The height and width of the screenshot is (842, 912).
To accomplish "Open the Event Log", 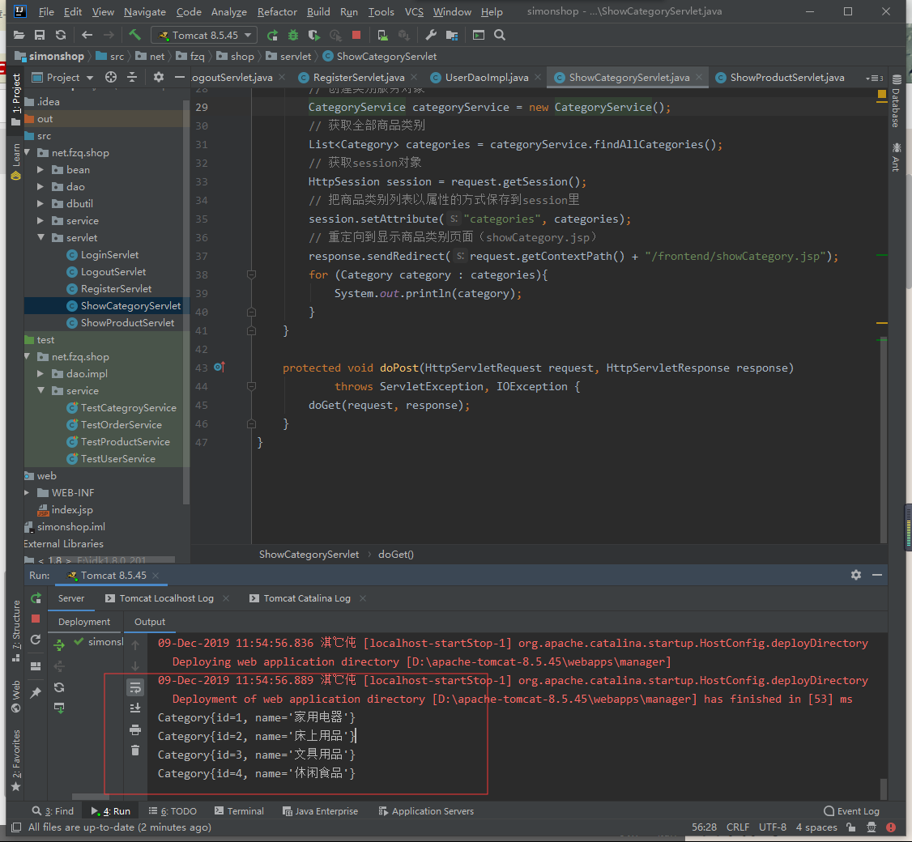I will pos(852,811).
